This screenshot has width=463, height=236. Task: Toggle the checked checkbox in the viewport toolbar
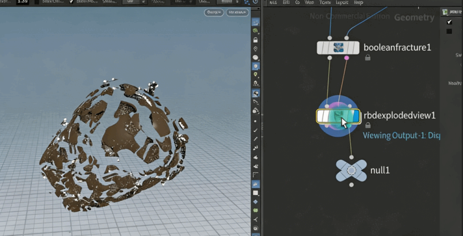click(x=71, y=2)
